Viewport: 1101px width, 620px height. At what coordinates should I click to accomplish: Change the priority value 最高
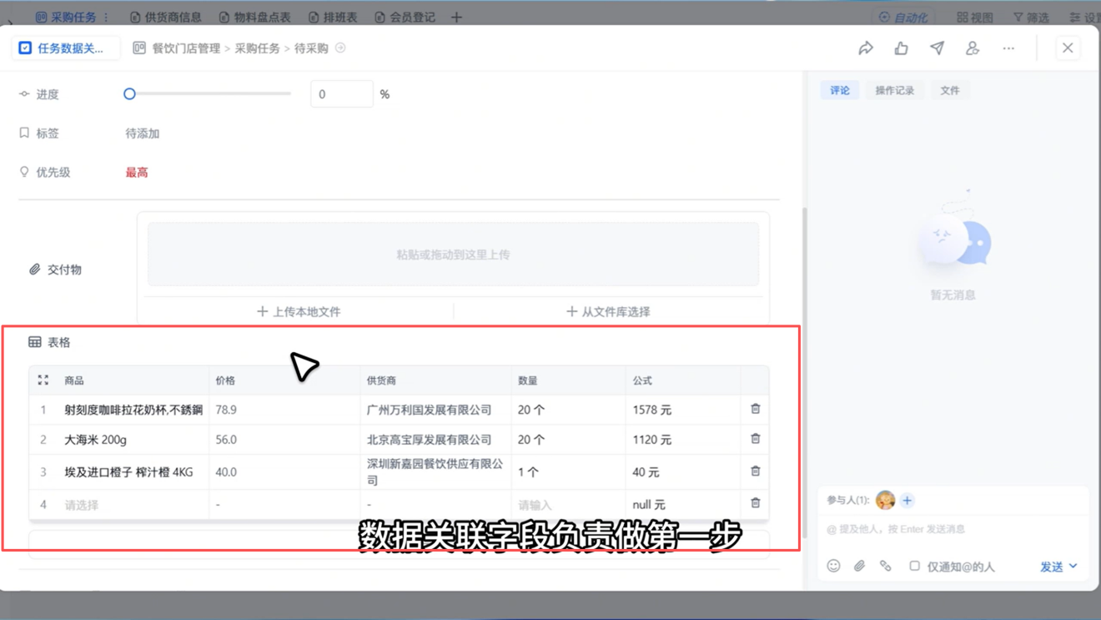[x=137, y=173]
